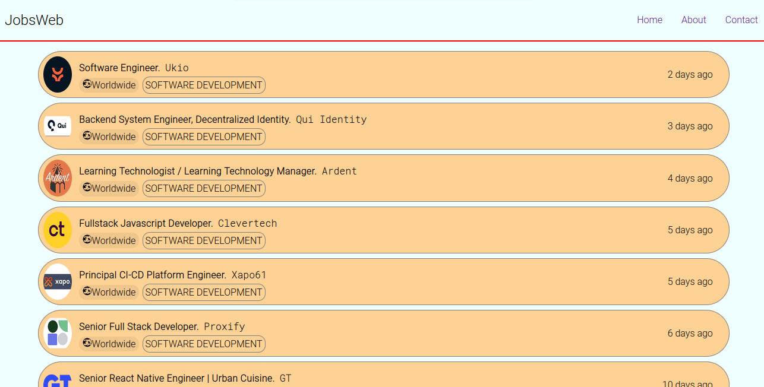This screenshot has width=764, height=387.
Task: Click the Ardent company name
Action: tap(339, 171)
